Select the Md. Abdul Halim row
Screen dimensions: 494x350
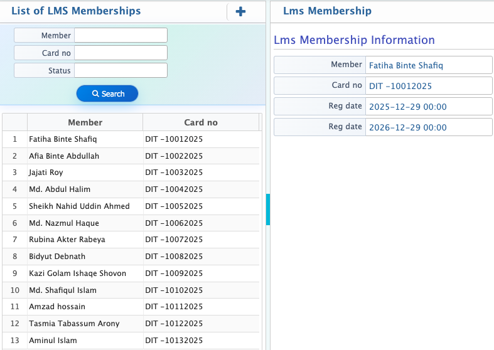coord(60,189)
